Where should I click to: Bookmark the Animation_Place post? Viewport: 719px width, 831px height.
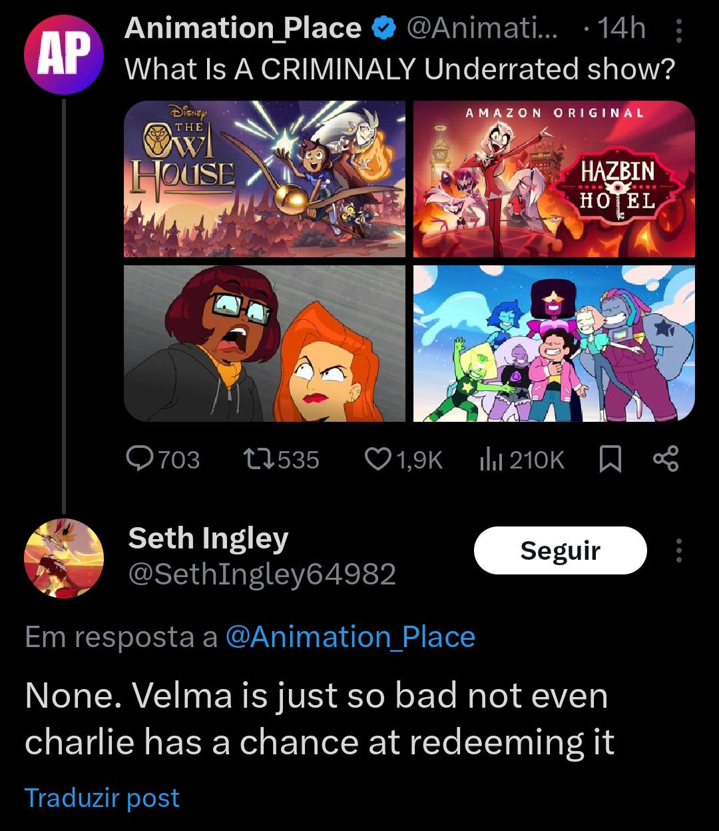coord(610,459)
